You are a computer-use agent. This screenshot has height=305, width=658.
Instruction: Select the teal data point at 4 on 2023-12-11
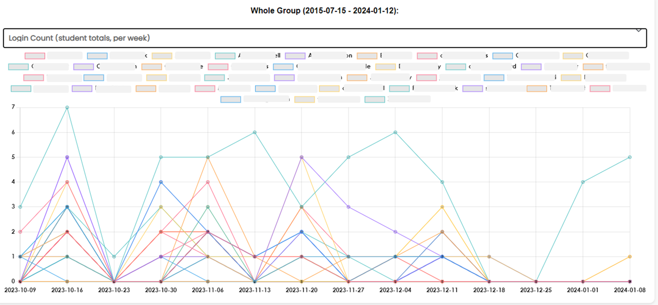442,182
